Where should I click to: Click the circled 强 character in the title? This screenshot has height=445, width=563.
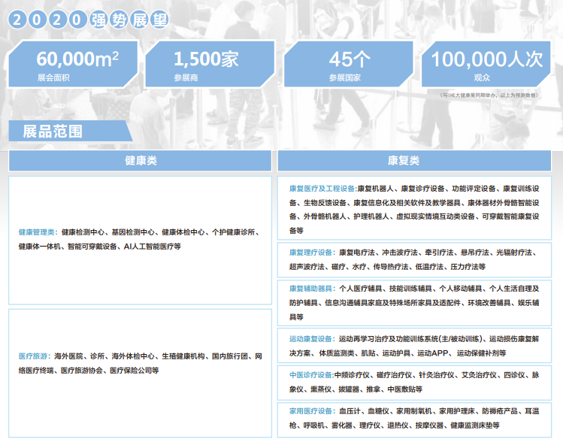click(98, 20)
